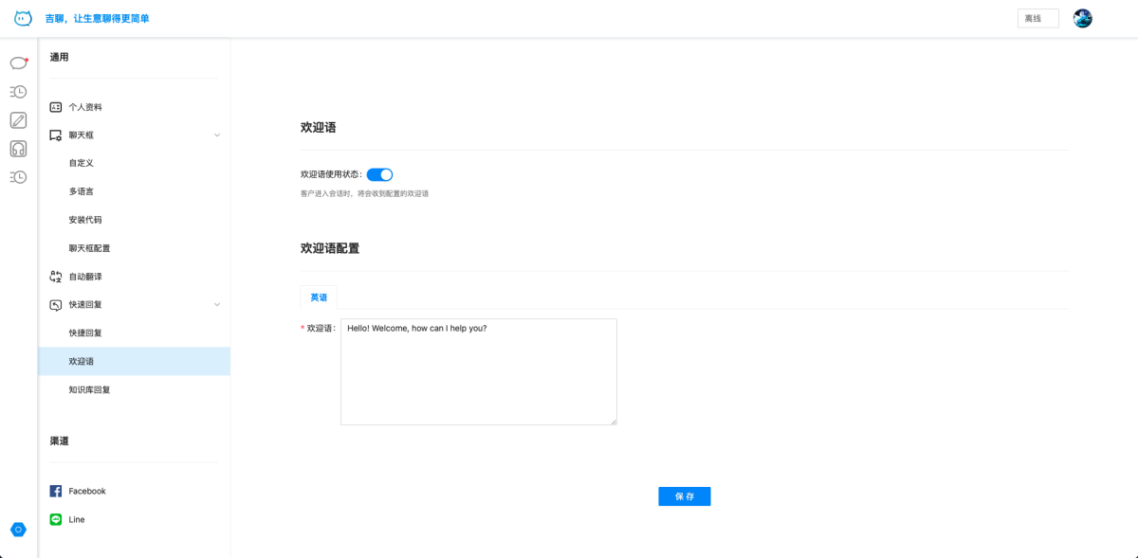The height and width of the screenshot is (558, 1138).
Task: Open 自动翻译 auto-translate settings
Action: click(x=84, y=277)
